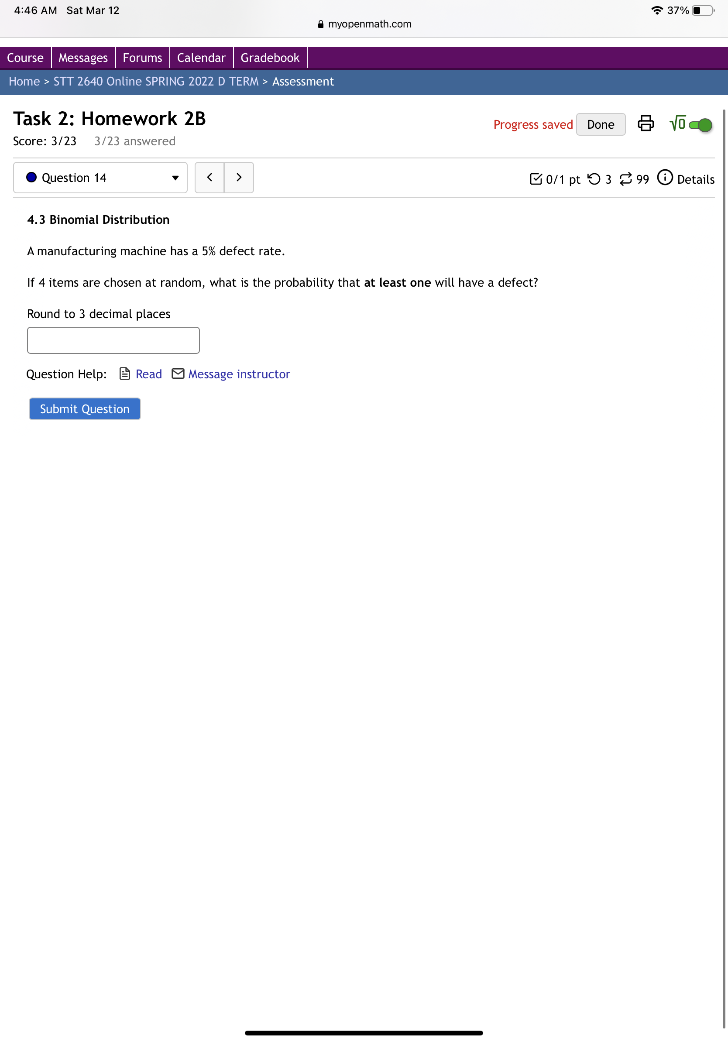Click the Message instructor envelope icon
The width and height of the screenshot is (728, 1042).
[178, 374]
